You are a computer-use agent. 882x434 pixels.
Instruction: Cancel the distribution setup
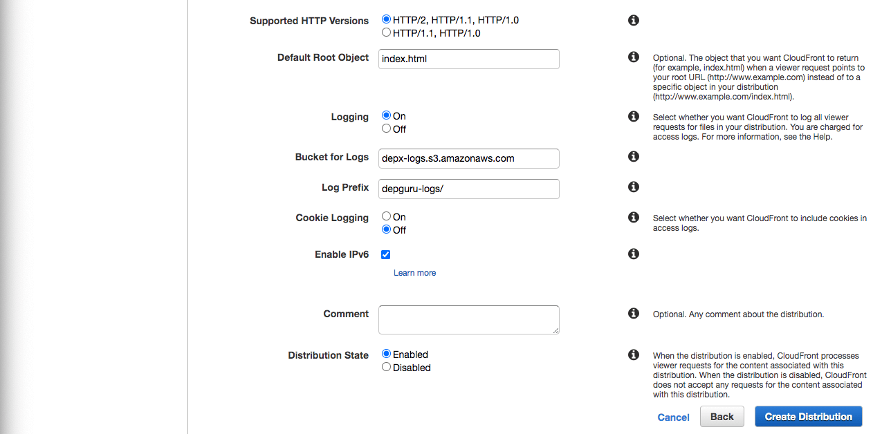pos(673,417)
